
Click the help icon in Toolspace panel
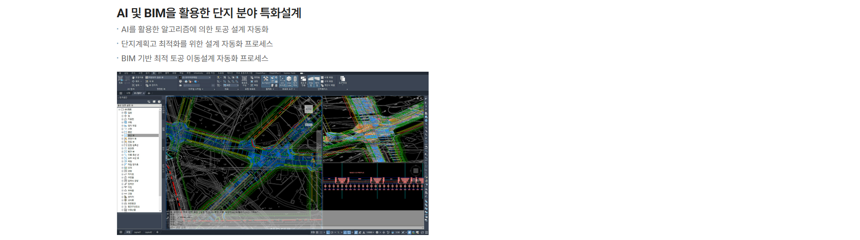pyautogui.click(x=159, y=102)
